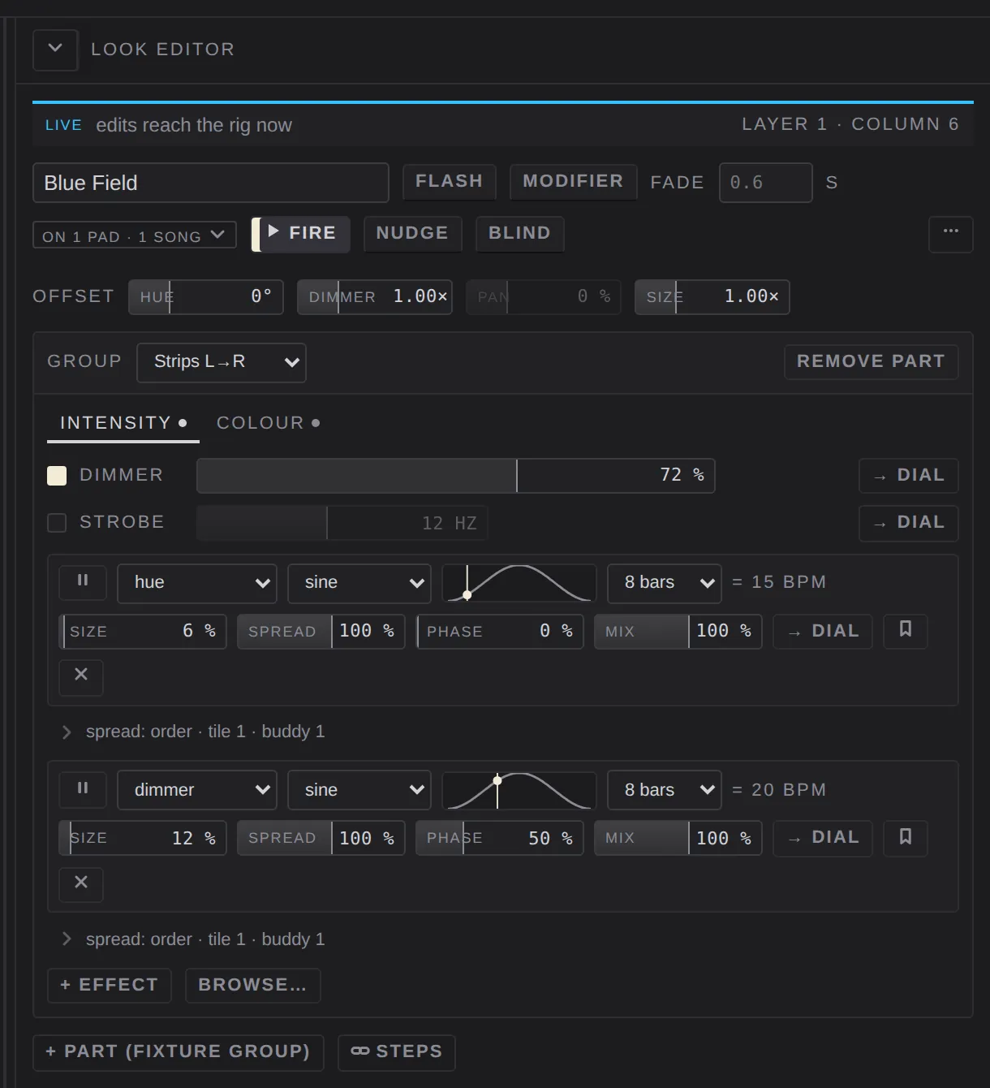Adjust the Strobe 12 Hz slider
Image resolution: width=990 pixels, height=1088 pixels.
(342, 523)
